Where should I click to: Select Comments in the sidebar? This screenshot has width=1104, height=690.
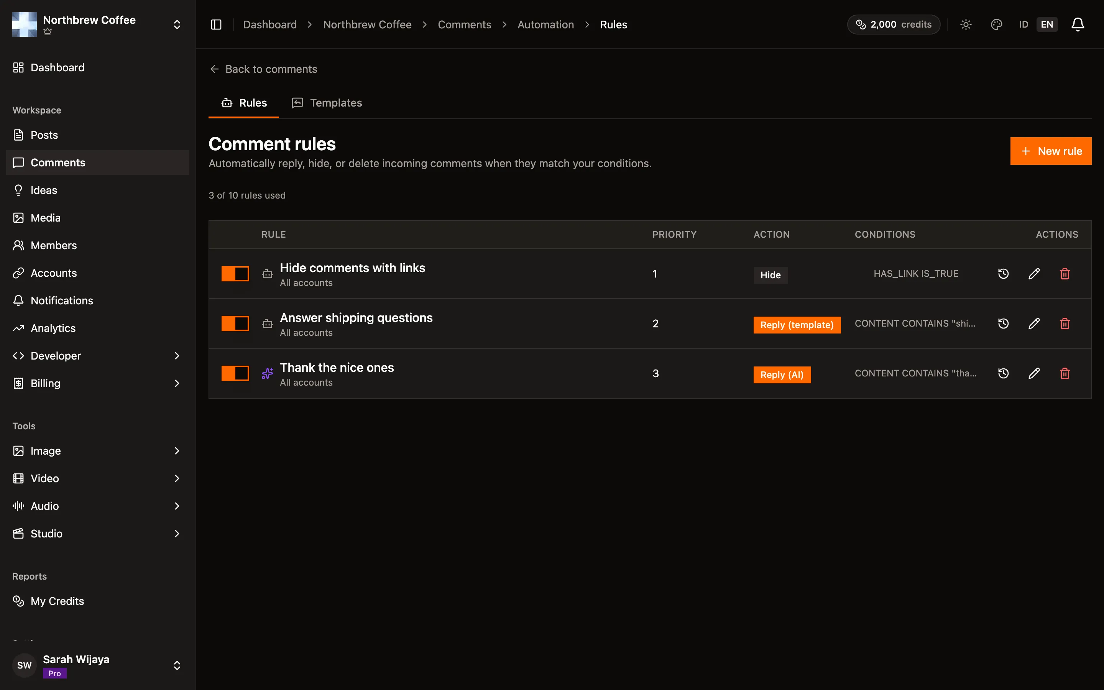tap(98, 163)
